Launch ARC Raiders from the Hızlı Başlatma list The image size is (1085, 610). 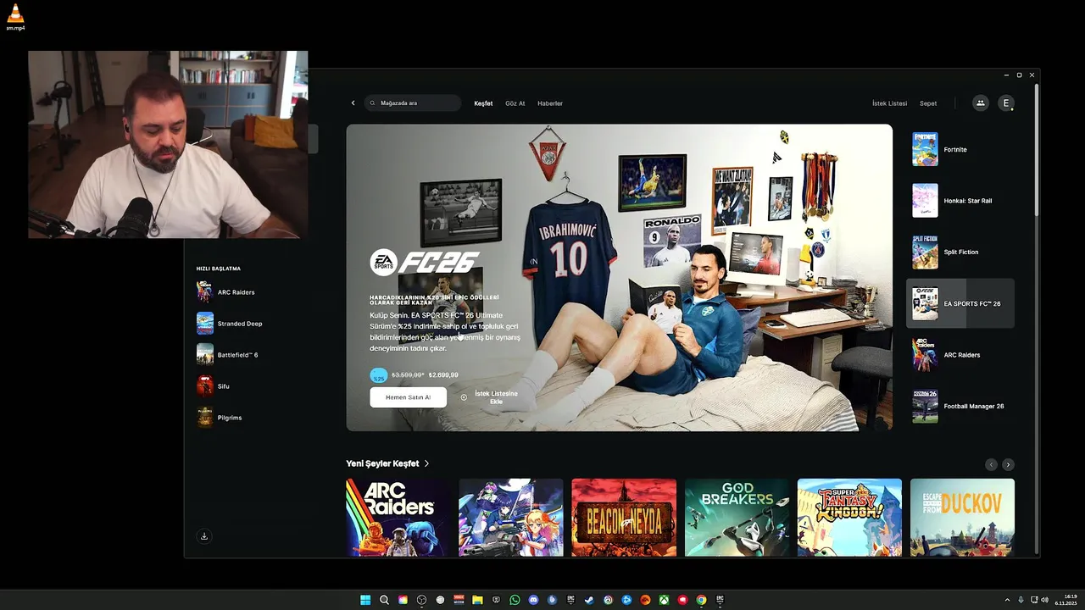click(225, 292)
